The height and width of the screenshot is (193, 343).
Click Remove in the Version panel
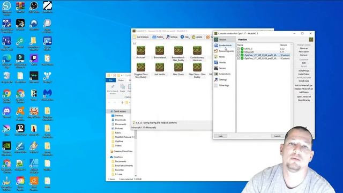click(304, 55)
